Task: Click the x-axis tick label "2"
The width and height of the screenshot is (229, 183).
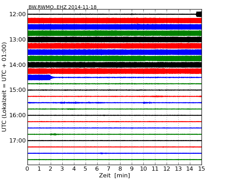Action: click(51, 169)
